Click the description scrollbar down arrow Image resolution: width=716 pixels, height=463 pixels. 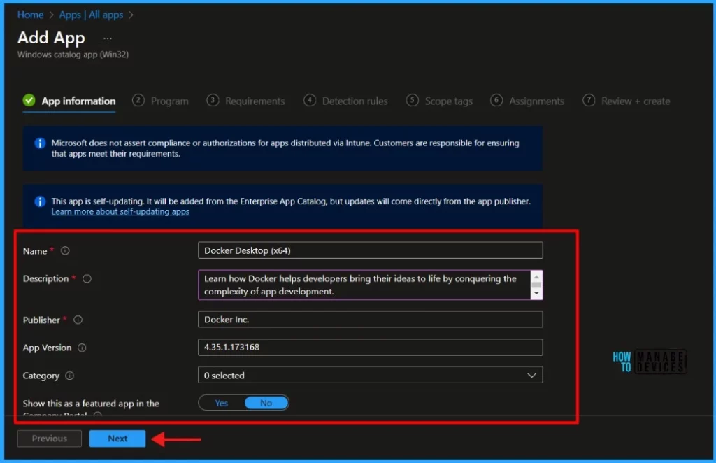[536, 293]
